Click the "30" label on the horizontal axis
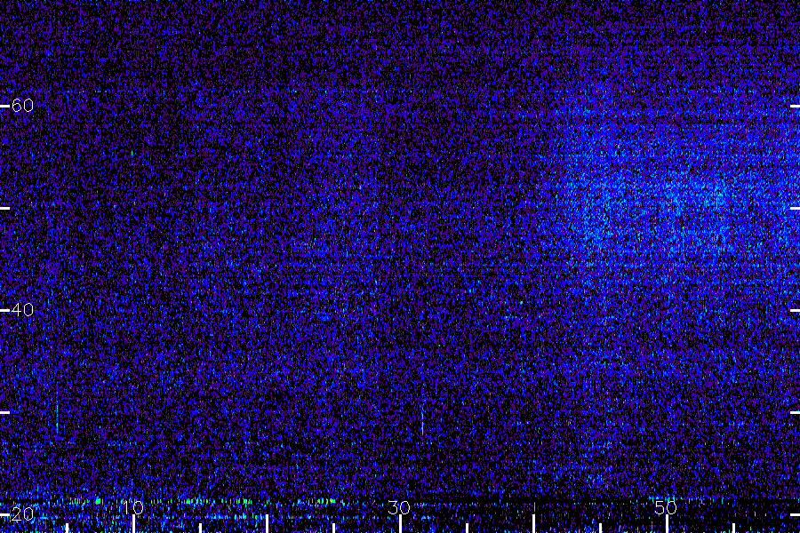 [x=399, y=507]
